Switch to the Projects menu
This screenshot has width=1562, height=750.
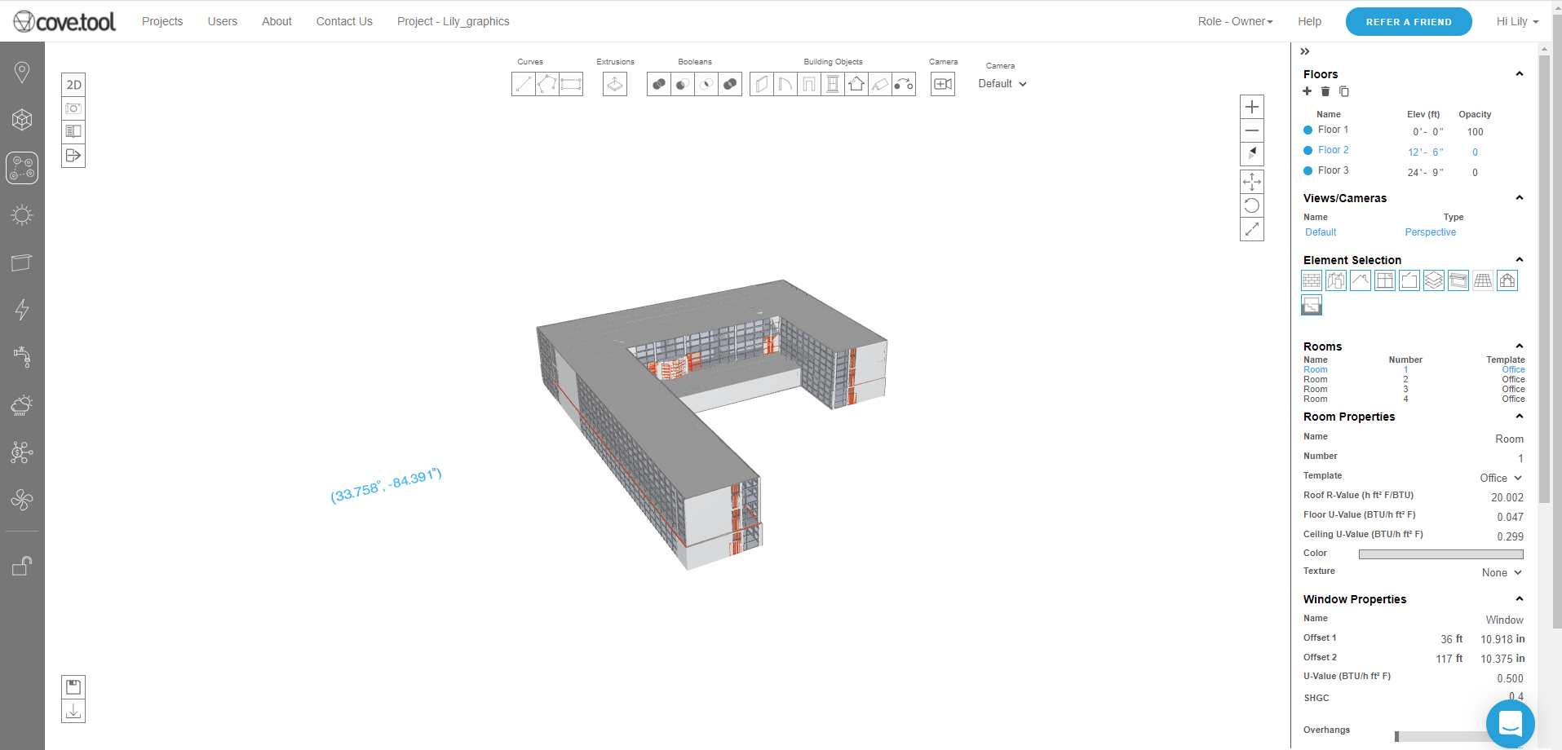point(162,21)
